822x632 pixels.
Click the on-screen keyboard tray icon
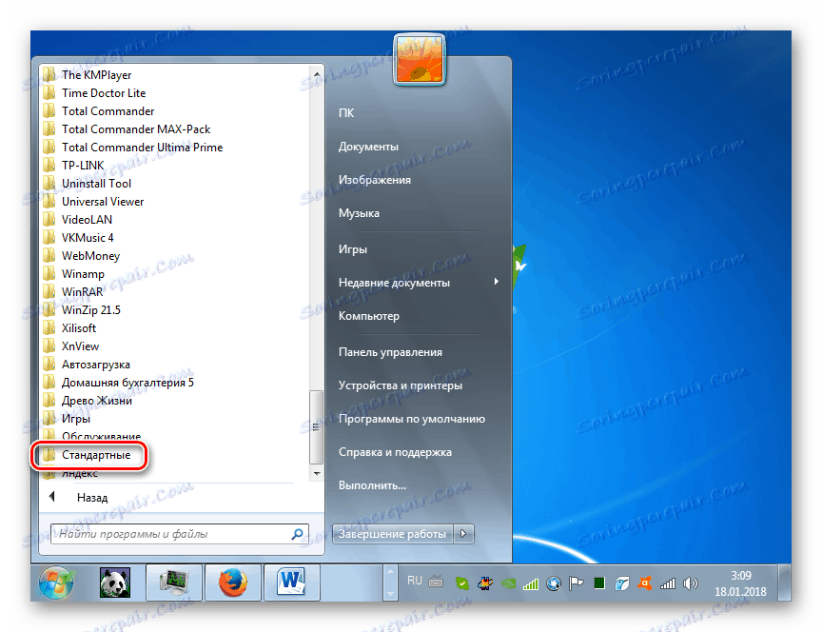click(436, 582)
